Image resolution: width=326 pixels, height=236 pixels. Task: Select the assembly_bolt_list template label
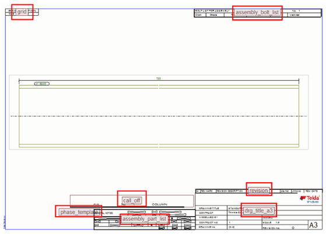coord(257,12)
